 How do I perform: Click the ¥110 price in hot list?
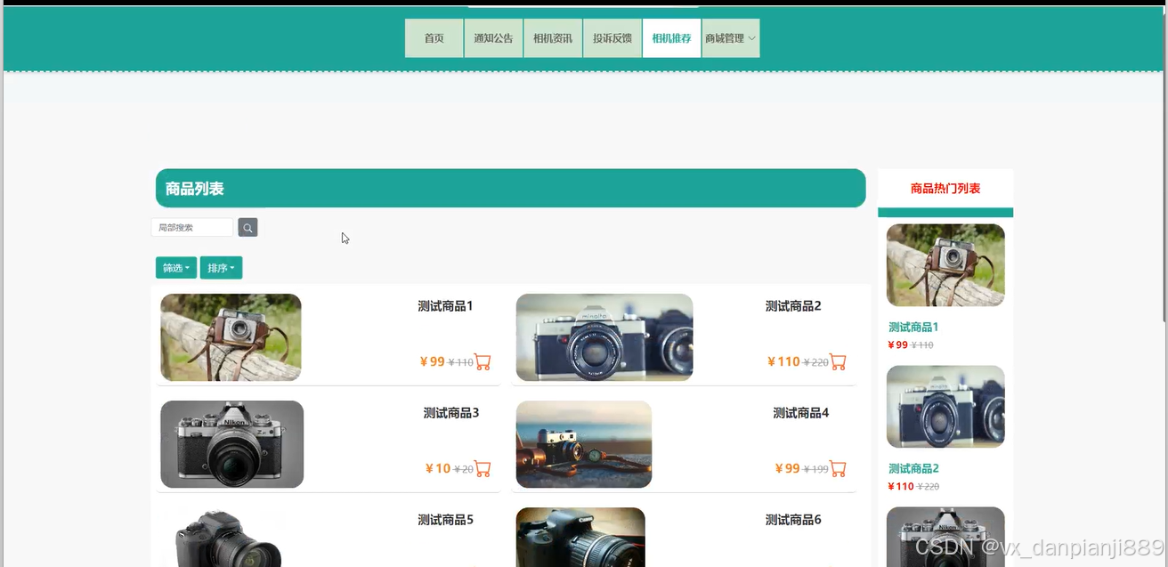901,487
